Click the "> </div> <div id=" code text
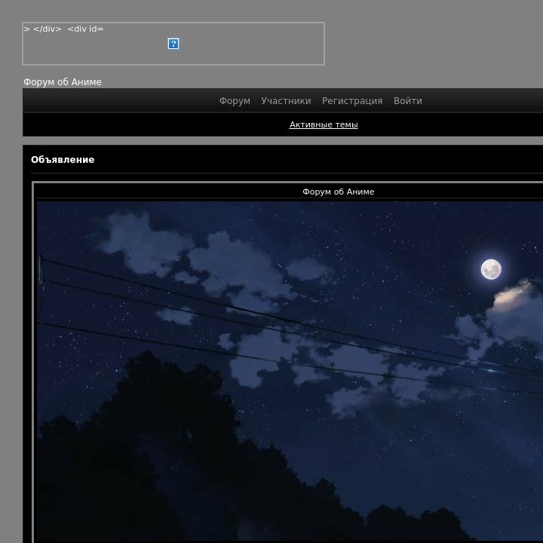 pos(63,29)
